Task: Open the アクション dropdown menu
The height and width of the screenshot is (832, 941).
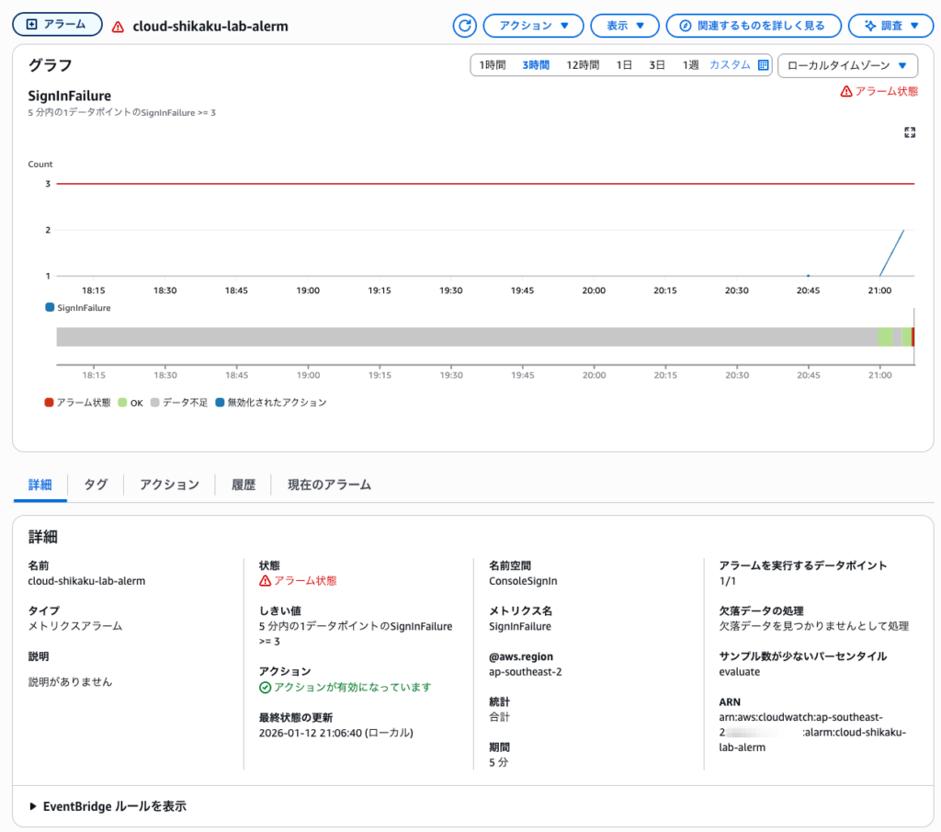Action: [533, 26]
